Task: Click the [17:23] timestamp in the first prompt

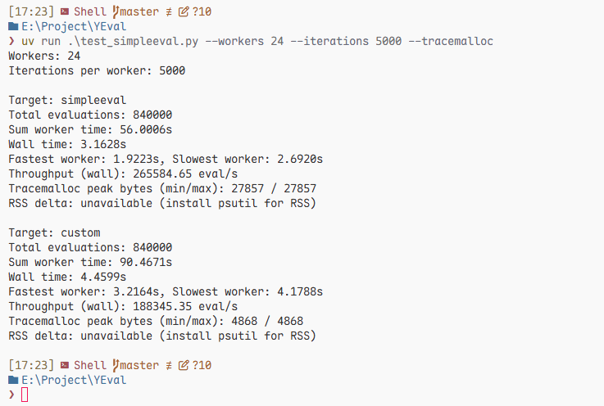Action: (x=31, y=12)
